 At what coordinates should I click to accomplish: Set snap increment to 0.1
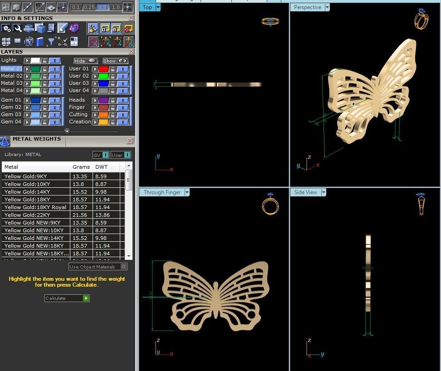(76, 7)
